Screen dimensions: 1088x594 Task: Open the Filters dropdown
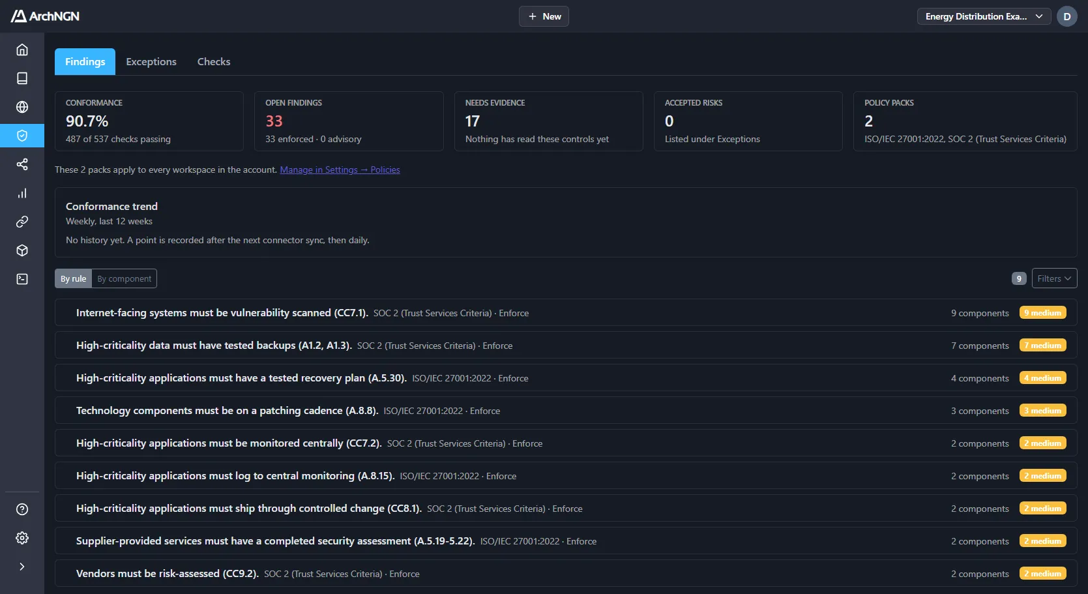pos(1054,278)
